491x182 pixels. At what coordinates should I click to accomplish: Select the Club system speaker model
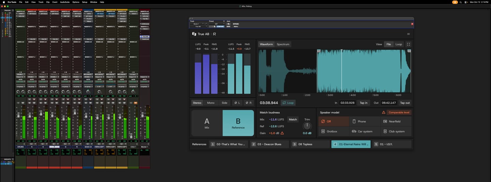click(396, 131)
